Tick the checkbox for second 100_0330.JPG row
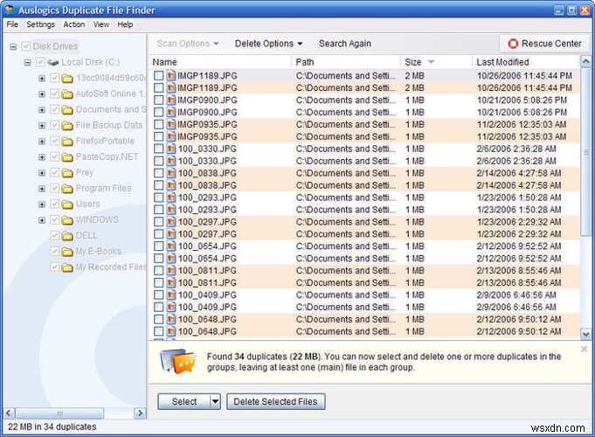This screenshot has height=437, width=595. (x=159, y=161)
